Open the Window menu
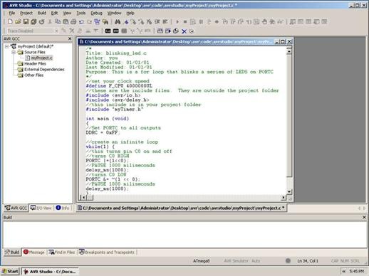This screenshot has height=276, width=369. click(114, 13)
